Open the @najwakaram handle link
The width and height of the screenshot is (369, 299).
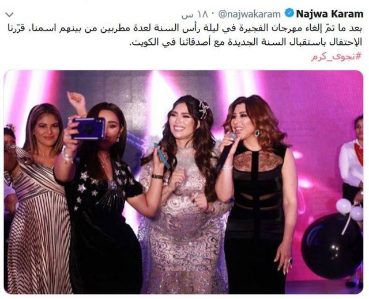(250, 14)
